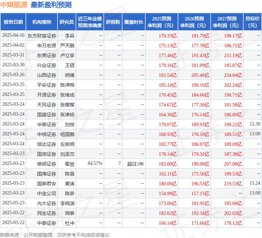Click the value 164.36亿
Image resolution: width=262 pixels, height=238 pixels.
click(168, 115)
